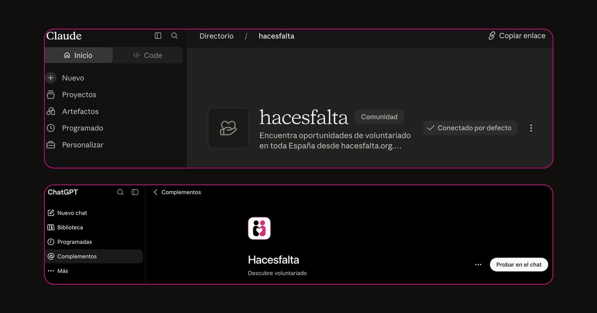Click the Biblioteca books icon
The height and width of the screenshot is (313, 597).
click(x=51, y=227)
